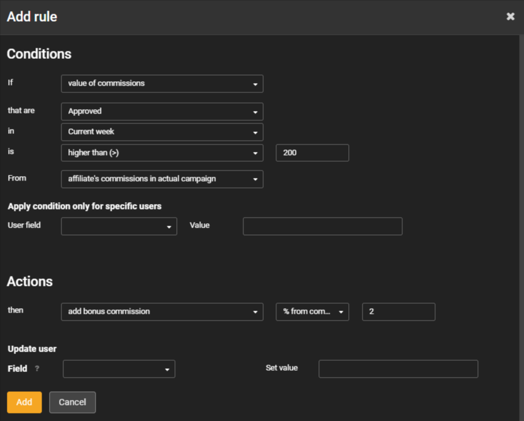Open the User field dropdown
Viewport: 524px width, 421px height.
(119, 226)
